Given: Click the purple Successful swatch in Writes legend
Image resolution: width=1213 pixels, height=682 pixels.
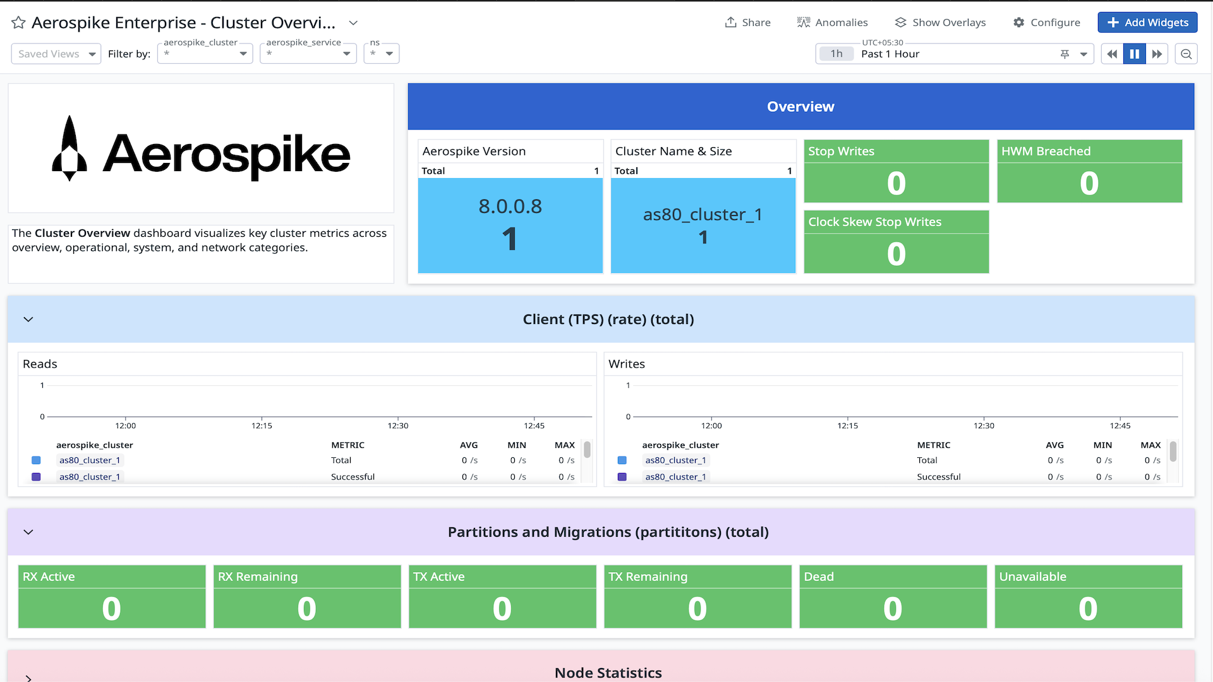Looking at the screenshot, I should [x=622, y=477].
